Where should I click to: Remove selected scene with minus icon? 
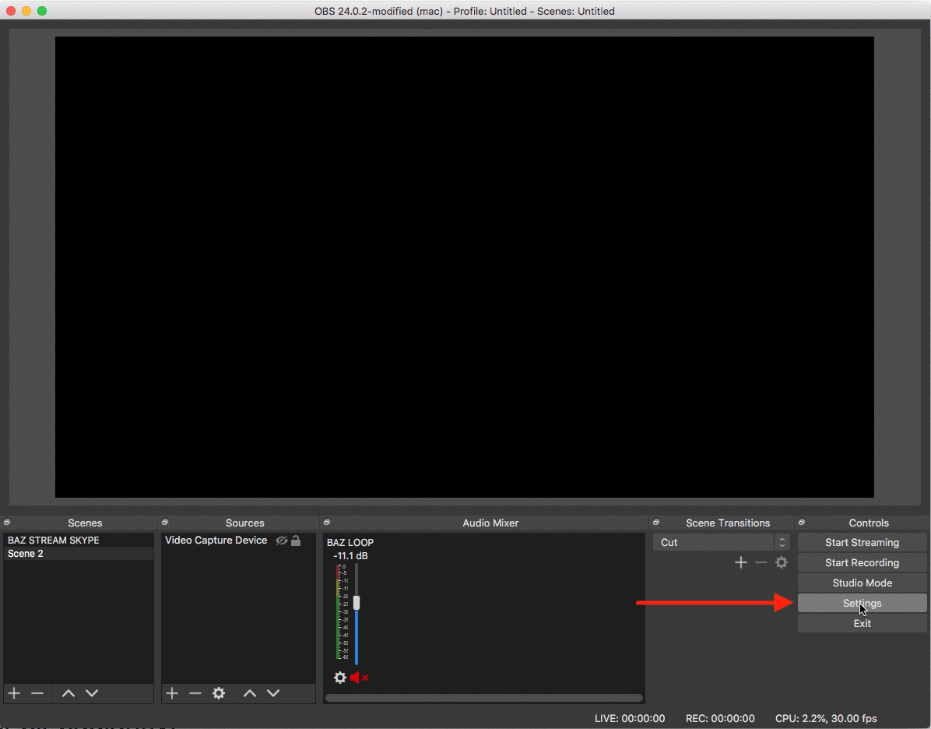[37, 693]
